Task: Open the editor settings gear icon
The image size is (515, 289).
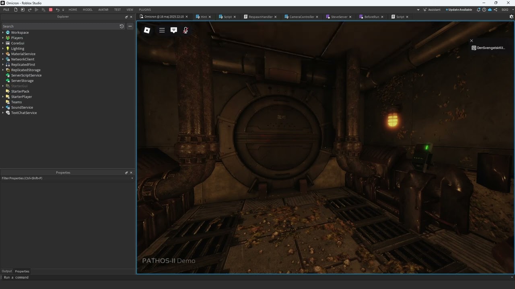Action: pyautogui.click(x=511, y=17)
